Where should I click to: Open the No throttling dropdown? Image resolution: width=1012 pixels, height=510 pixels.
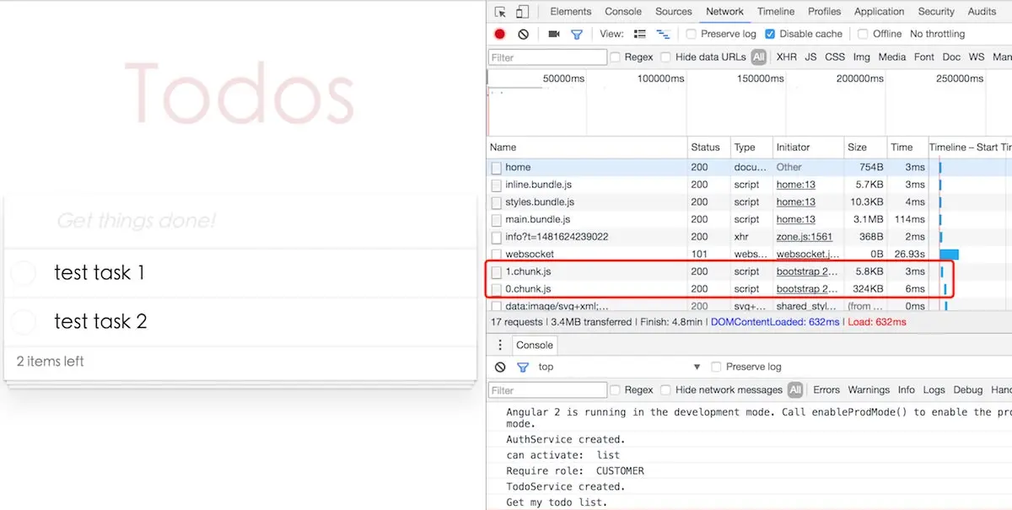point(937,35)
